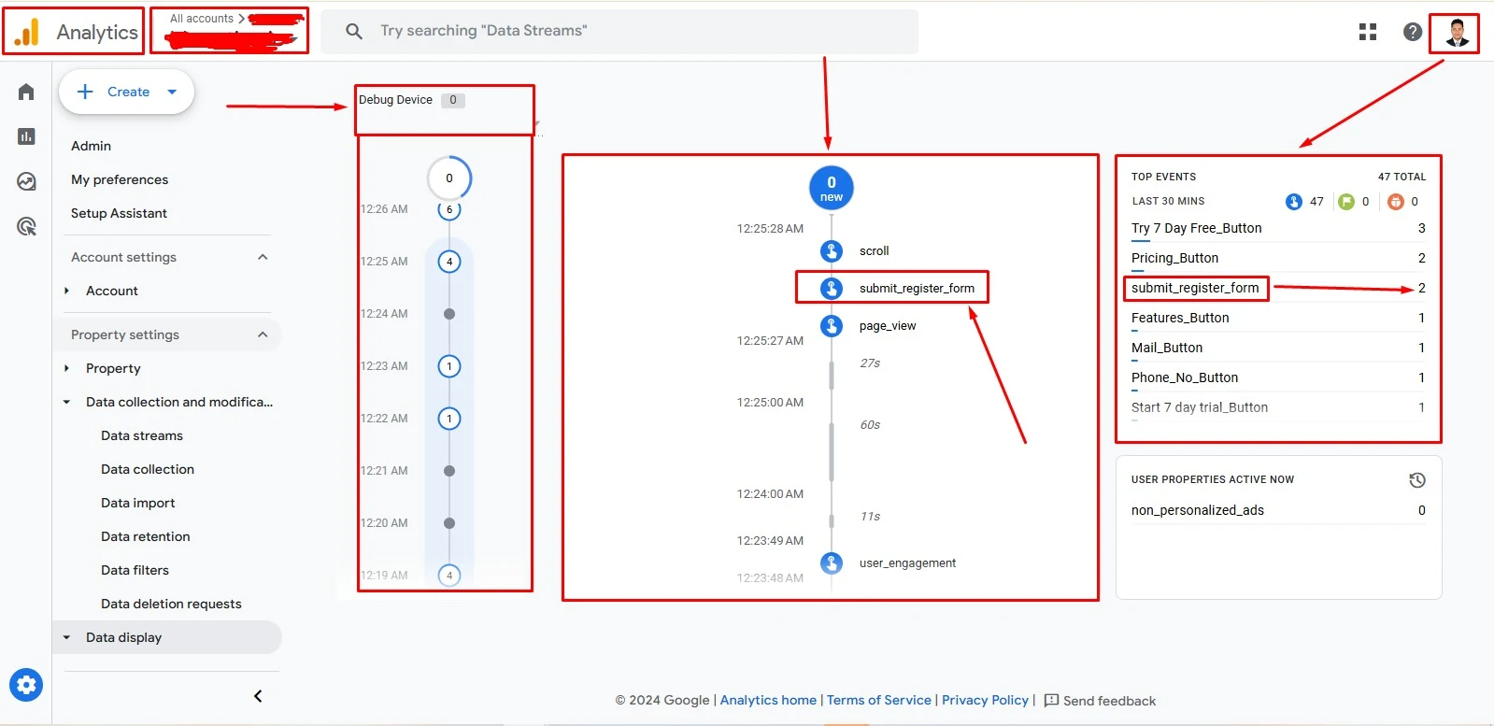1494x726 pixels.
Task: Click the green conversions flag icon
Action: [x=1346, y=202]
